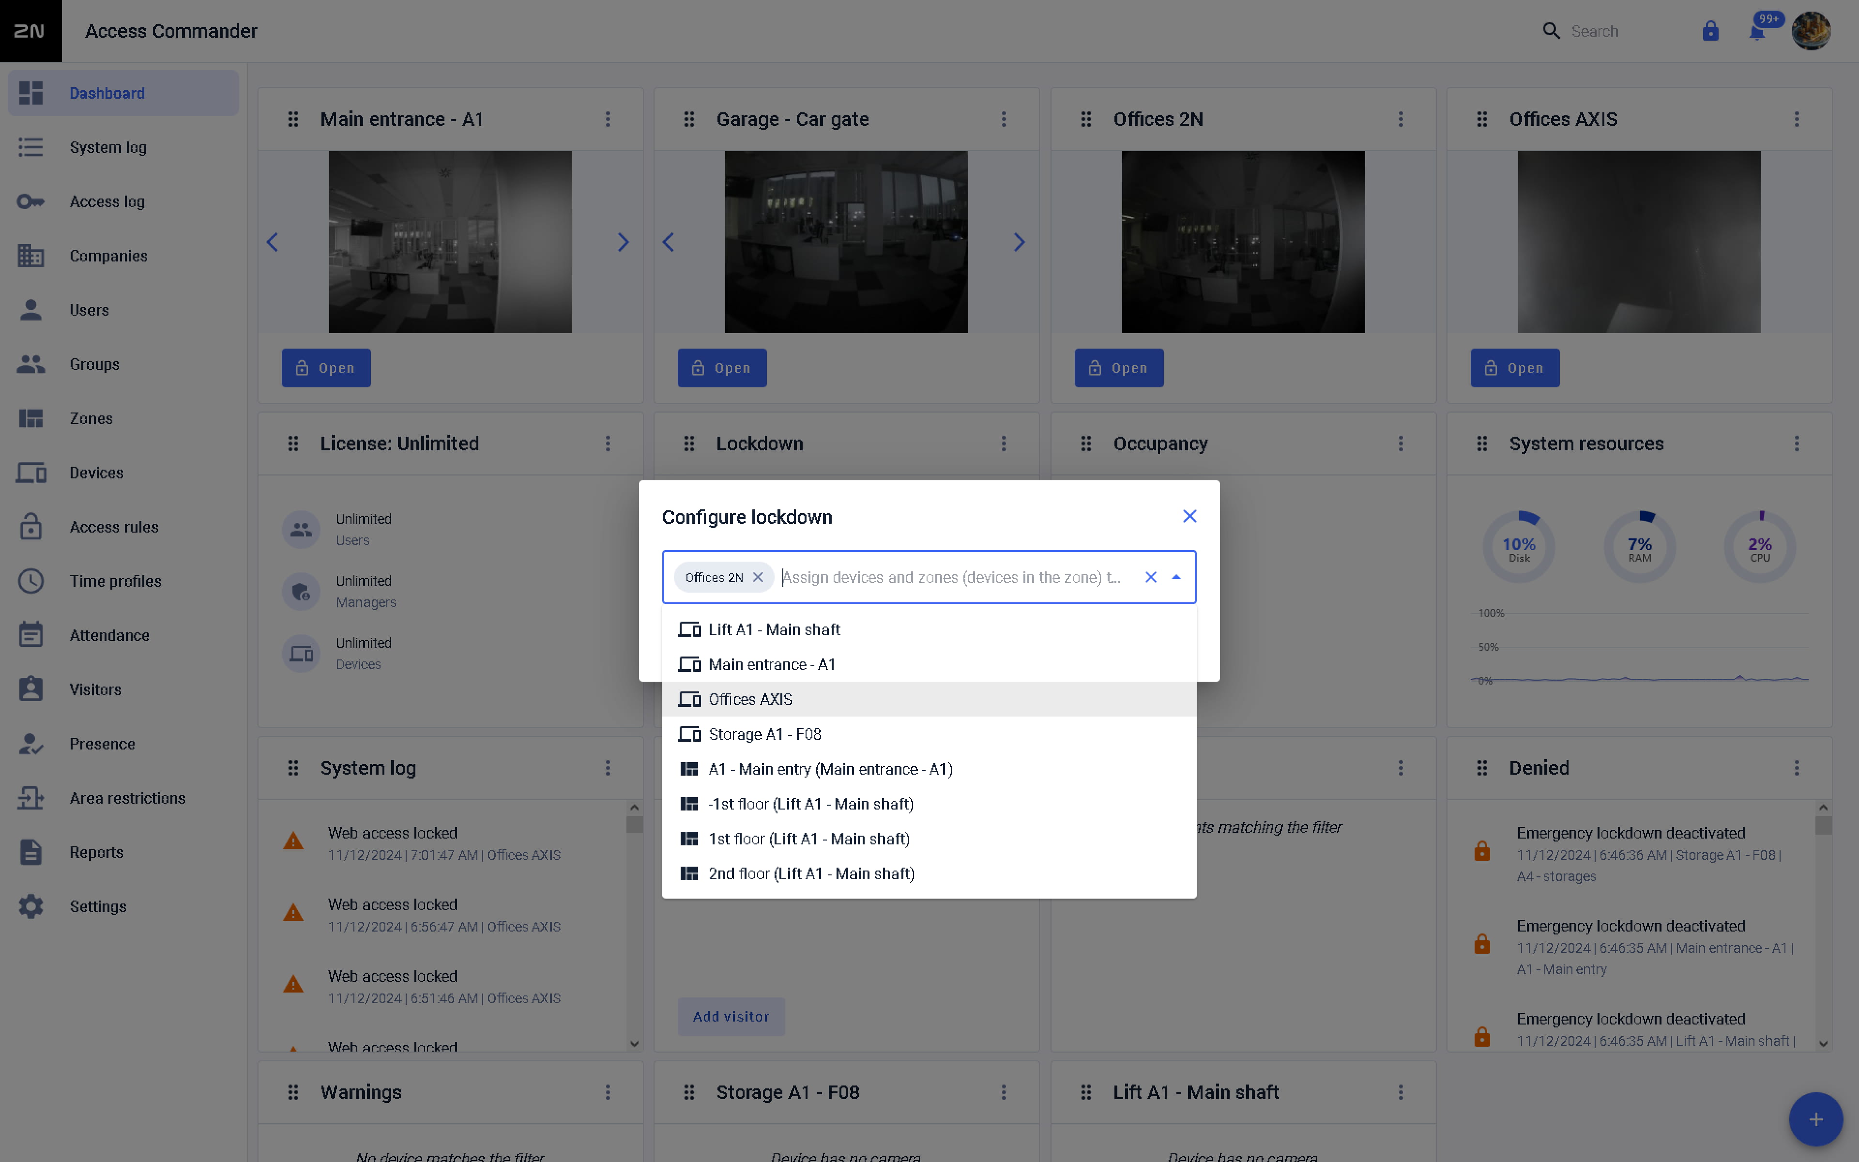The height and width of the screenshot is (1162, 1859).
Task: Open Zones in sidebar
Action: [x=123, y=418]
